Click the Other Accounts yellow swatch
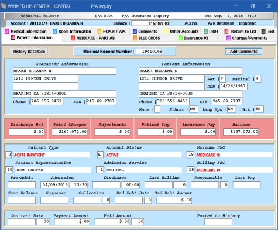 (165, 32)
